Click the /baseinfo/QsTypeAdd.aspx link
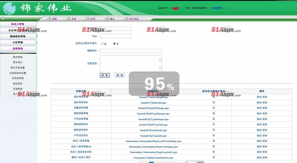 [x=153, y=136]
